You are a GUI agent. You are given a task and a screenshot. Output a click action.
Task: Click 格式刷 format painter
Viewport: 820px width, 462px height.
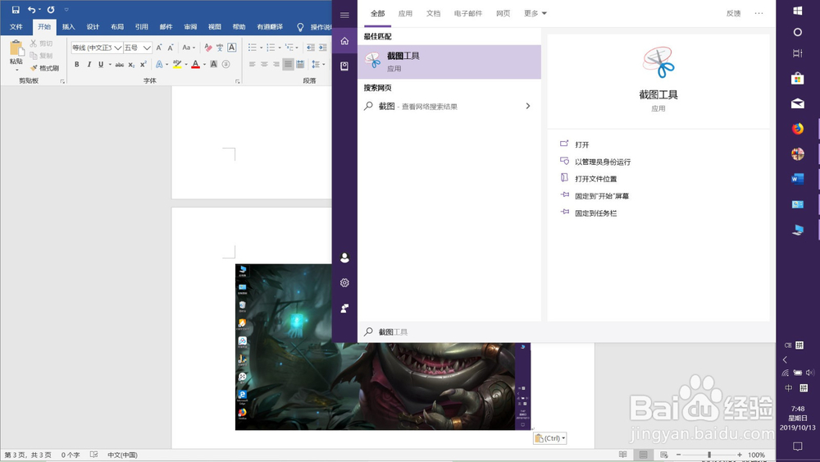45,68
